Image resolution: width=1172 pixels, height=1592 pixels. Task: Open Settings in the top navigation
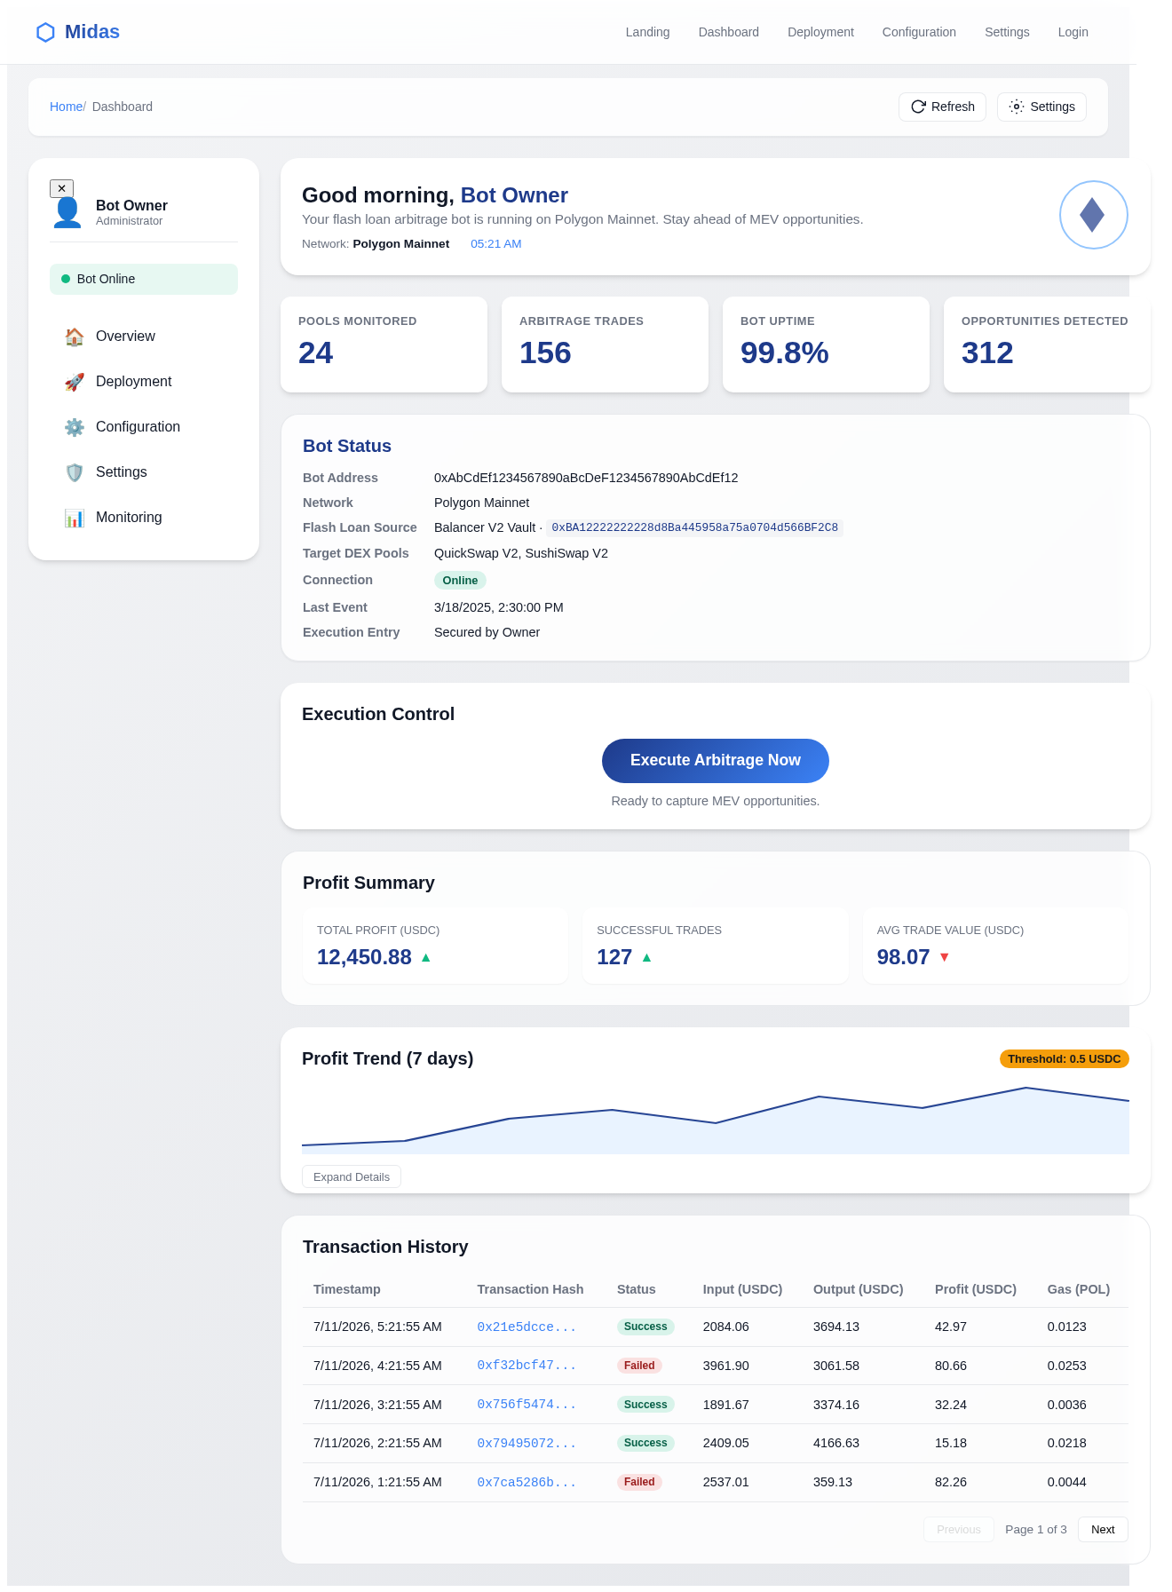coord(1007,32)
